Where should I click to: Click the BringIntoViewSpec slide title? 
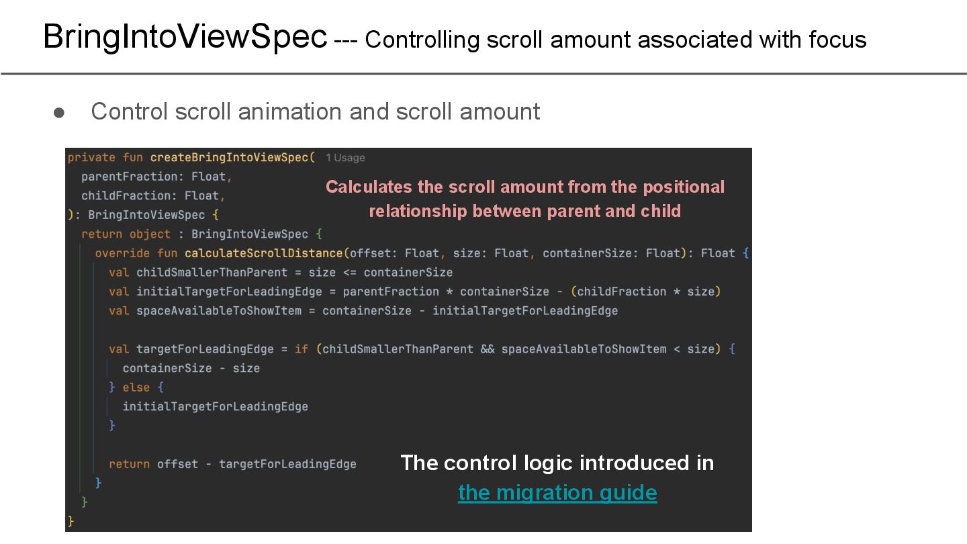[185, 36]
